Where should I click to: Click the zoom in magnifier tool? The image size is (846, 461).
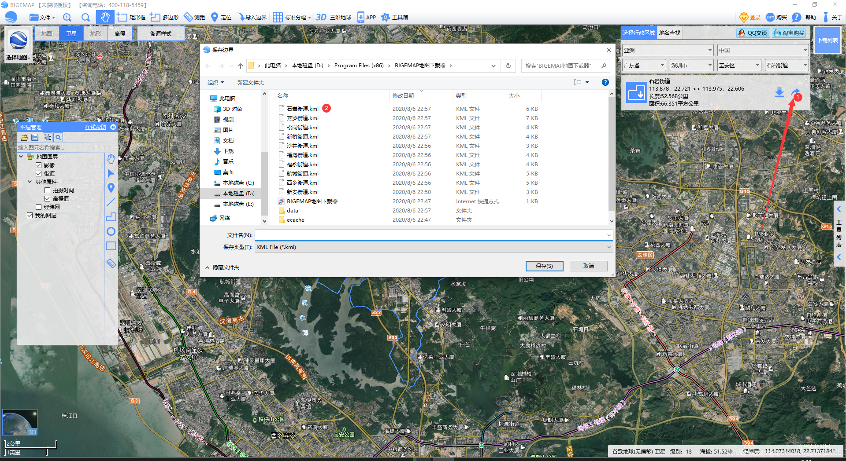tap(67, 17)
